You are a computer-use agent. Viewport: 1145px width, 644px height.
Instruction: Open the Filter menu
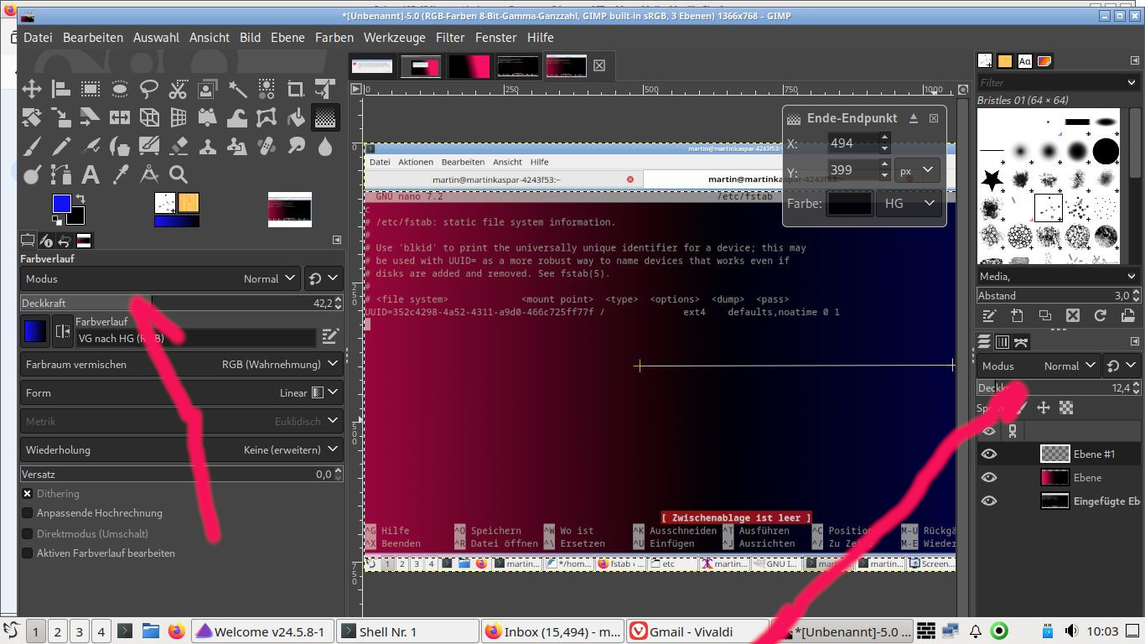pyautogui.click(x=450, y=38)
